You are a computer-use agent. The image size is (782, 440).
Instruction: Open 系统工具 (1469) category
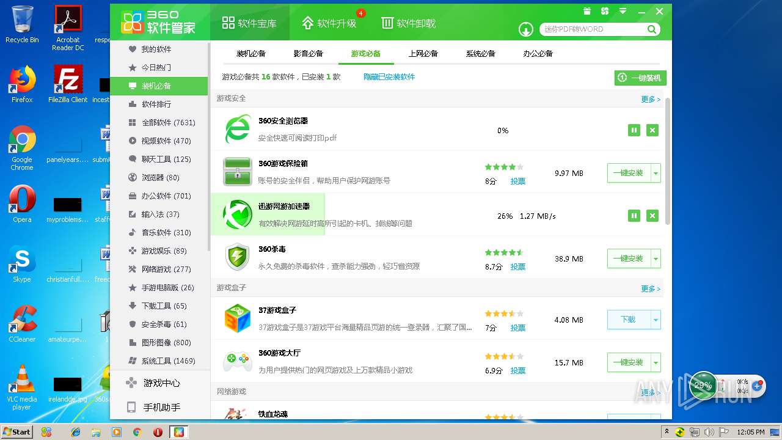159,361
